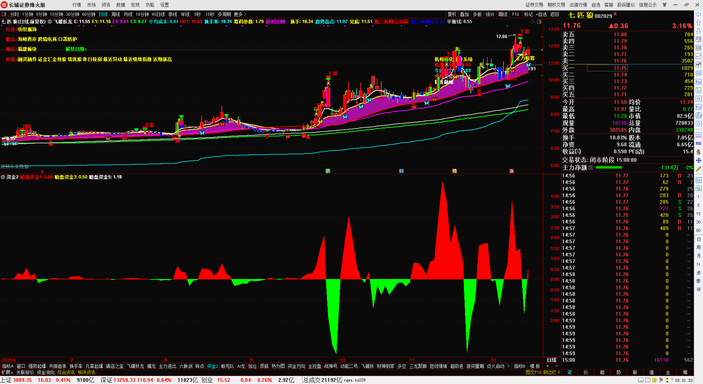Click the plus zoom-in chart button
This screenshot has height=384, width=703.
tap(548, 366)
